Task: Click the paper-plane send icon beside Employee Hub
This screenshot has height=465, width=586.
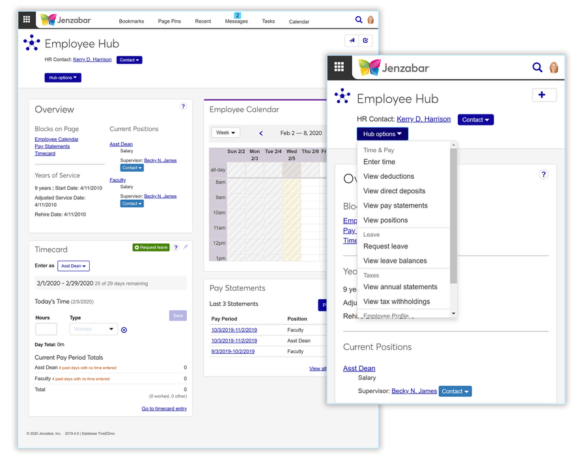Action: tap(352, 40)
